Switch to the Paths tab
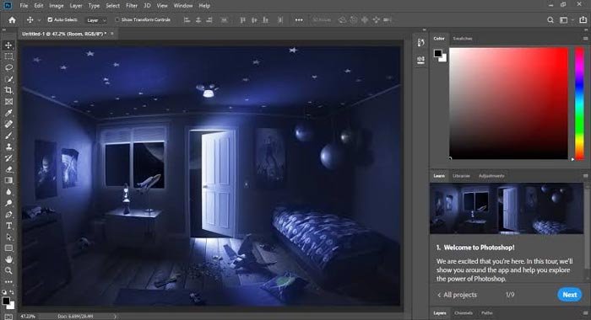The height and width of the screenshot is (320, 591). tap(487, 313)
